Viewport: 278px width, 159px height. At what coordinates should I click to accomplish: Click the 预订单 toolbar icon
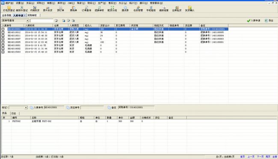[60, 9]
